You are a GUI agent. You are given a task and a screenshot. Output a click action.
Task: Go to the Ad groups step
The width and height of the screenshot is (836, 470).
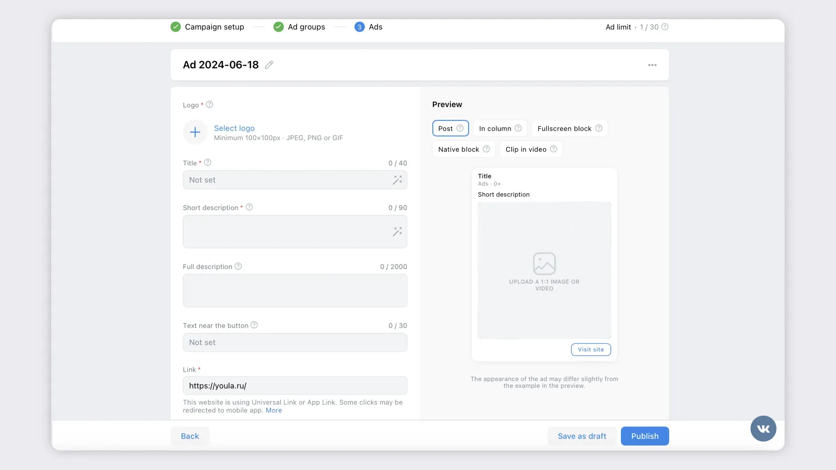[306, 27]
